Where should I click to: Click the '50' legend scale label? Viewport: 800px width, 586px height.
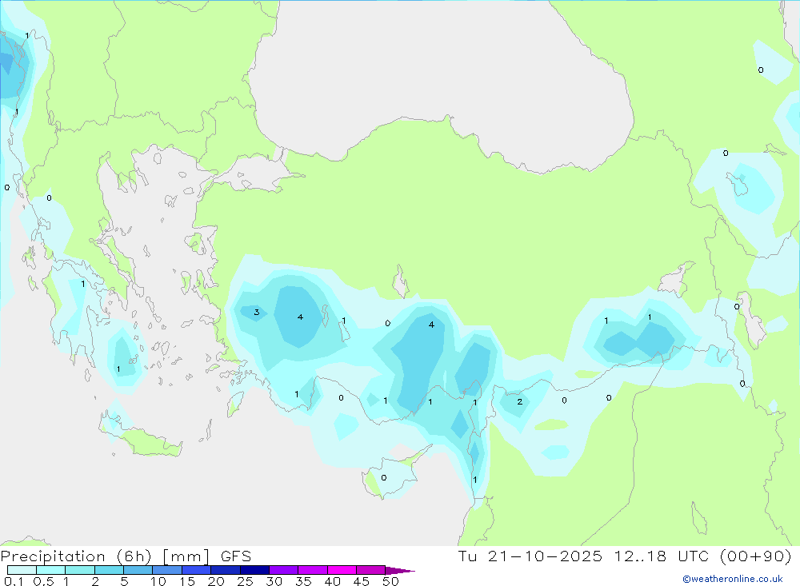(x=391, y=581)
